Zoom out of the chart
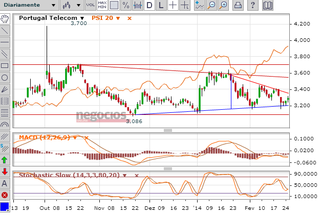Screen dimensions: 321x217 tap(211, 5)
